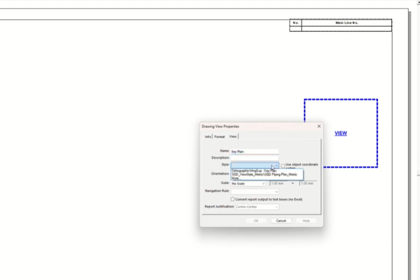Screen dimensions: 420x280
Task: Click the Help button
Action: [306, 221]
